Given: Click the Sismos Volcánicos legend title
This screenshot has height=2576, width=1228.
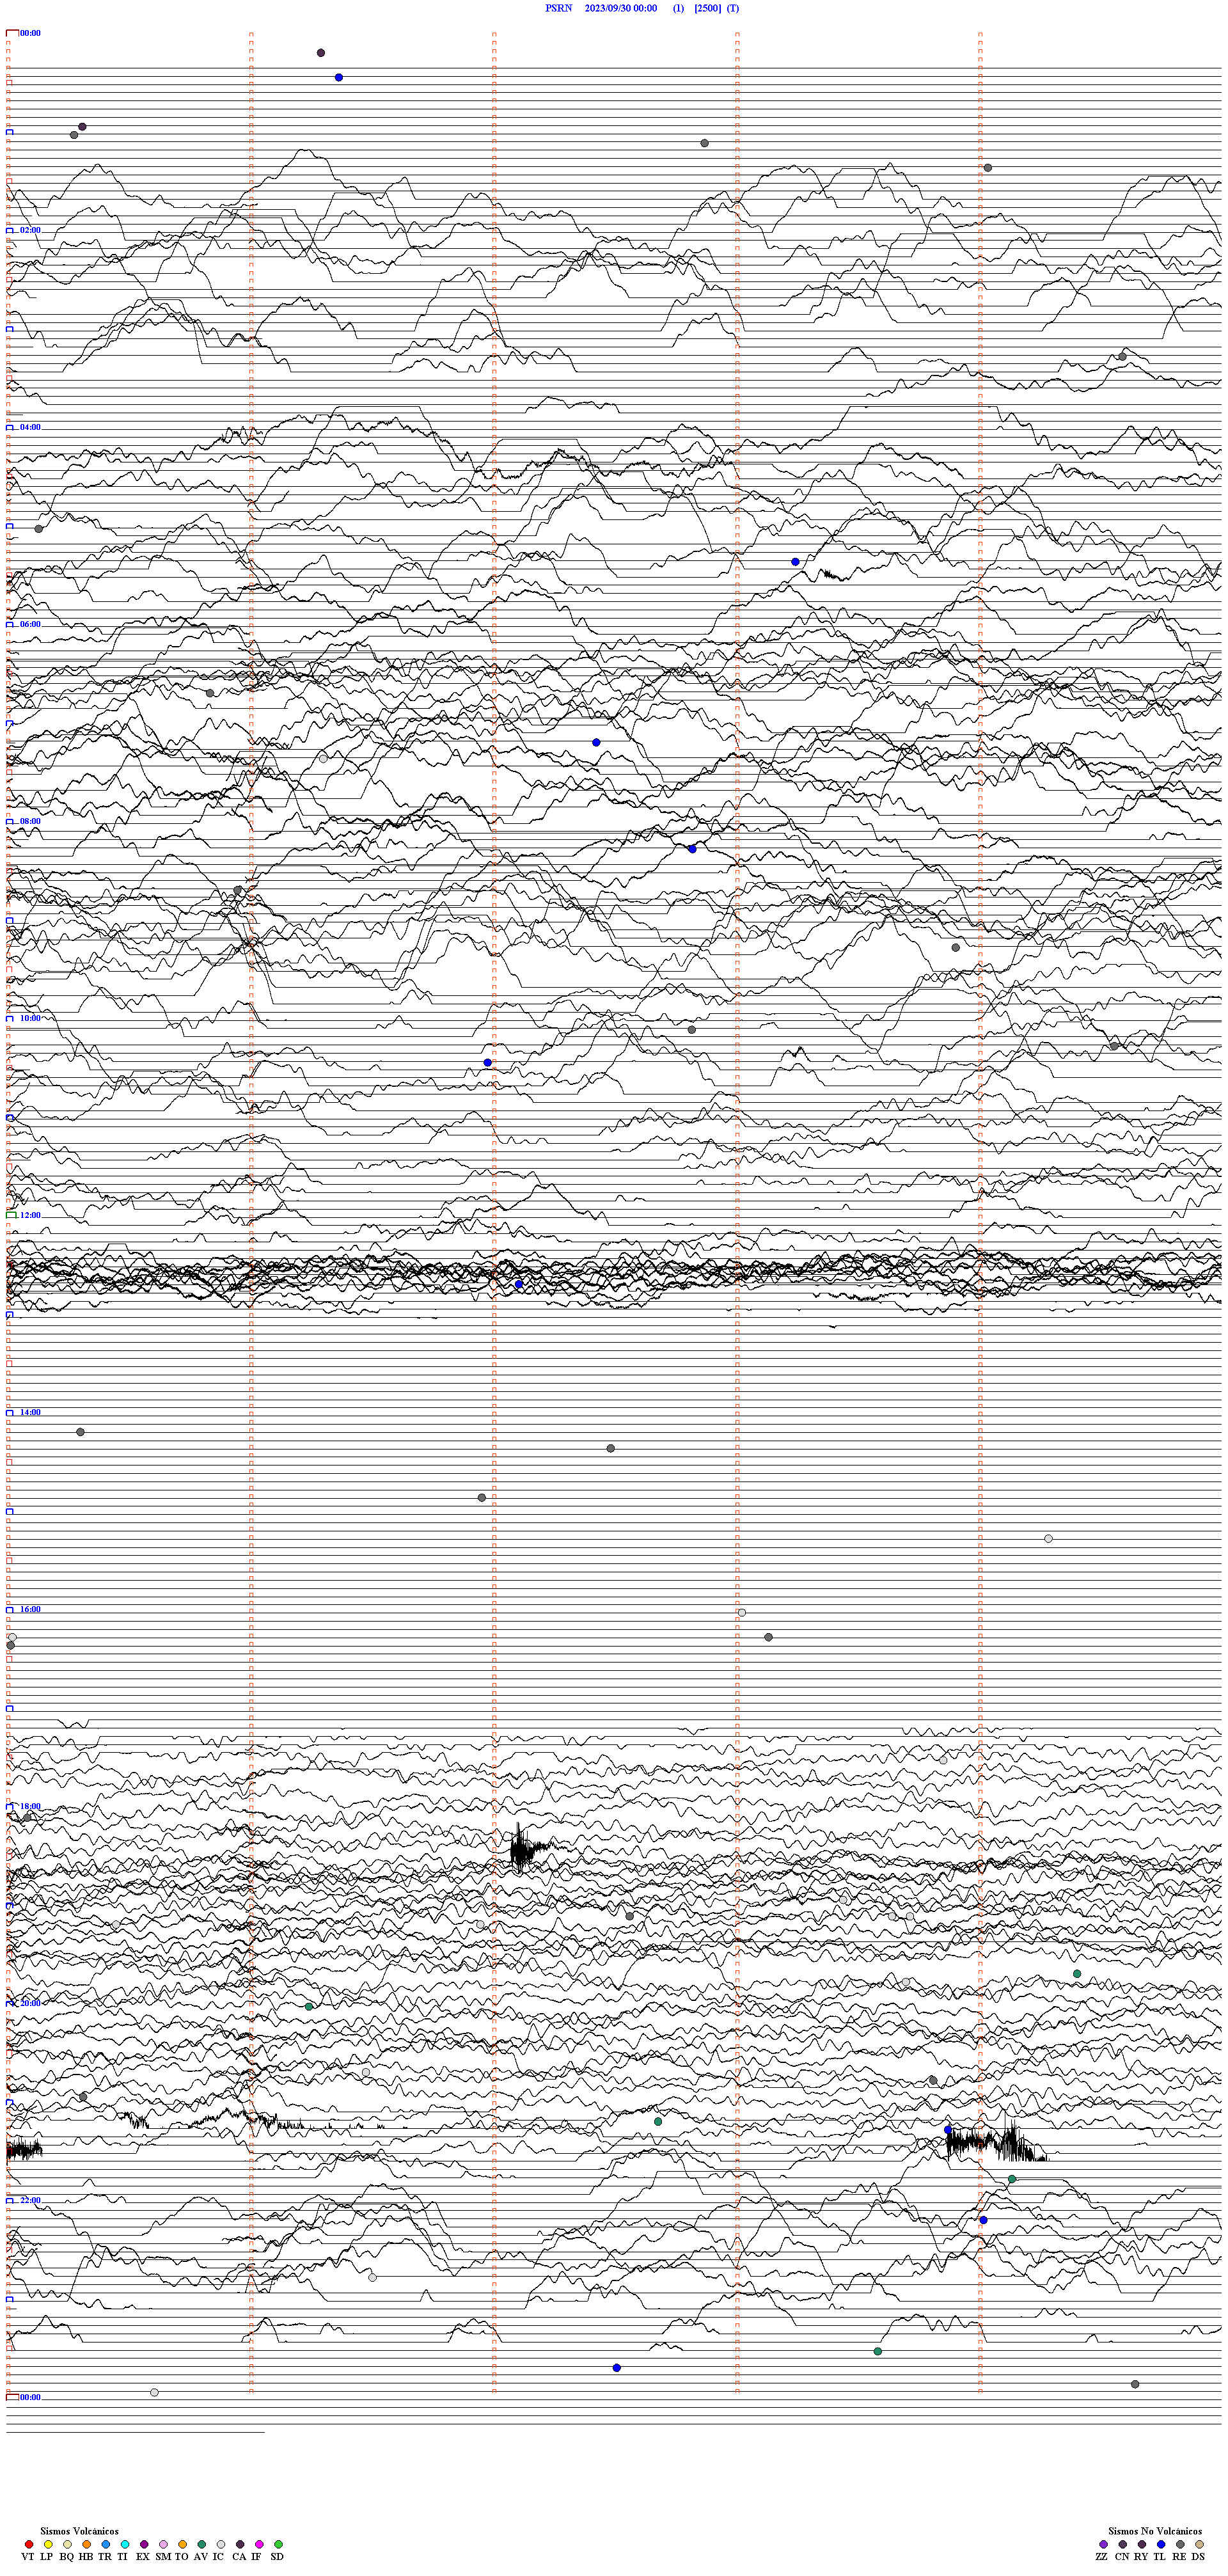Looking at the screenshot, I should coord(79,2531).
